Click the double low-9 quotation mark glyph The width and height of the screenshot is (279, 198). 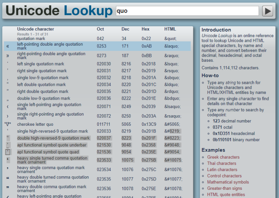(x=8, y=100)
